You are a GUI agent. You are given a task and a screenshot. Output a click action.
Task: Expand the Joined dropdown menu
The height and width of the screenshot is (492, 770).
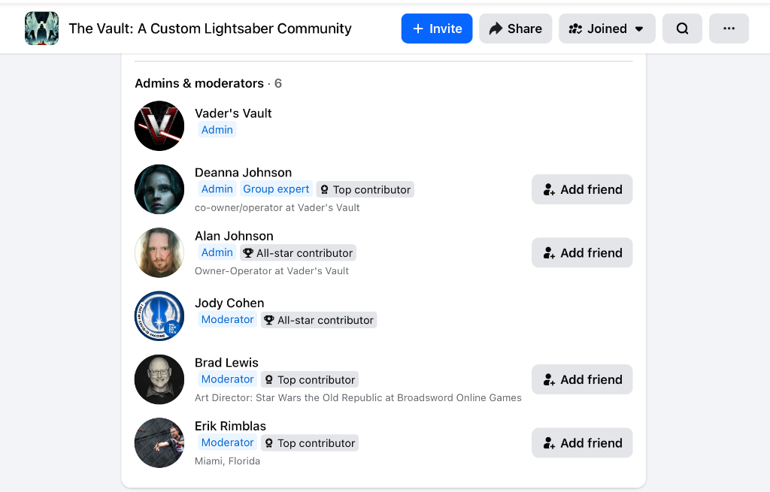(607, 29)
